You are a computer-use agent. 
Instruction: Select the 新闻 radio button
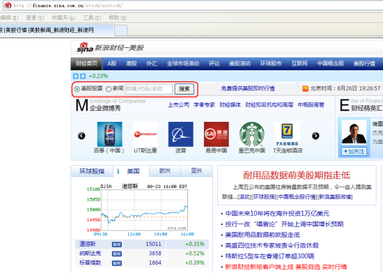109,89
